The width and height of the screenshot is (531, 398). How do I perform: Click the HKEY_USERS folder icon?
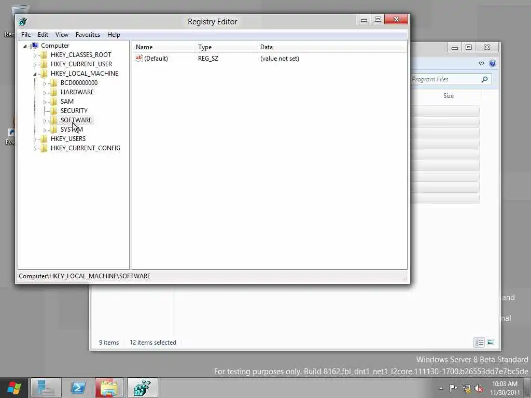[x=44, y=139]
